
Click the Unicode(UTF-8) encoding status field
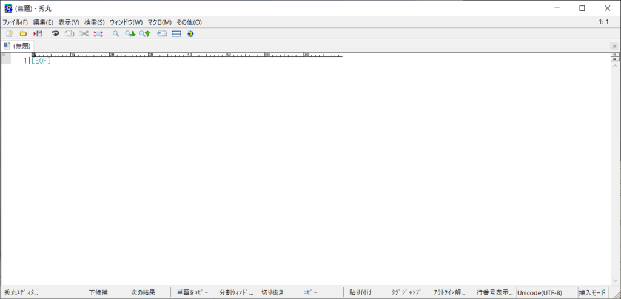(x=546, y=293)
